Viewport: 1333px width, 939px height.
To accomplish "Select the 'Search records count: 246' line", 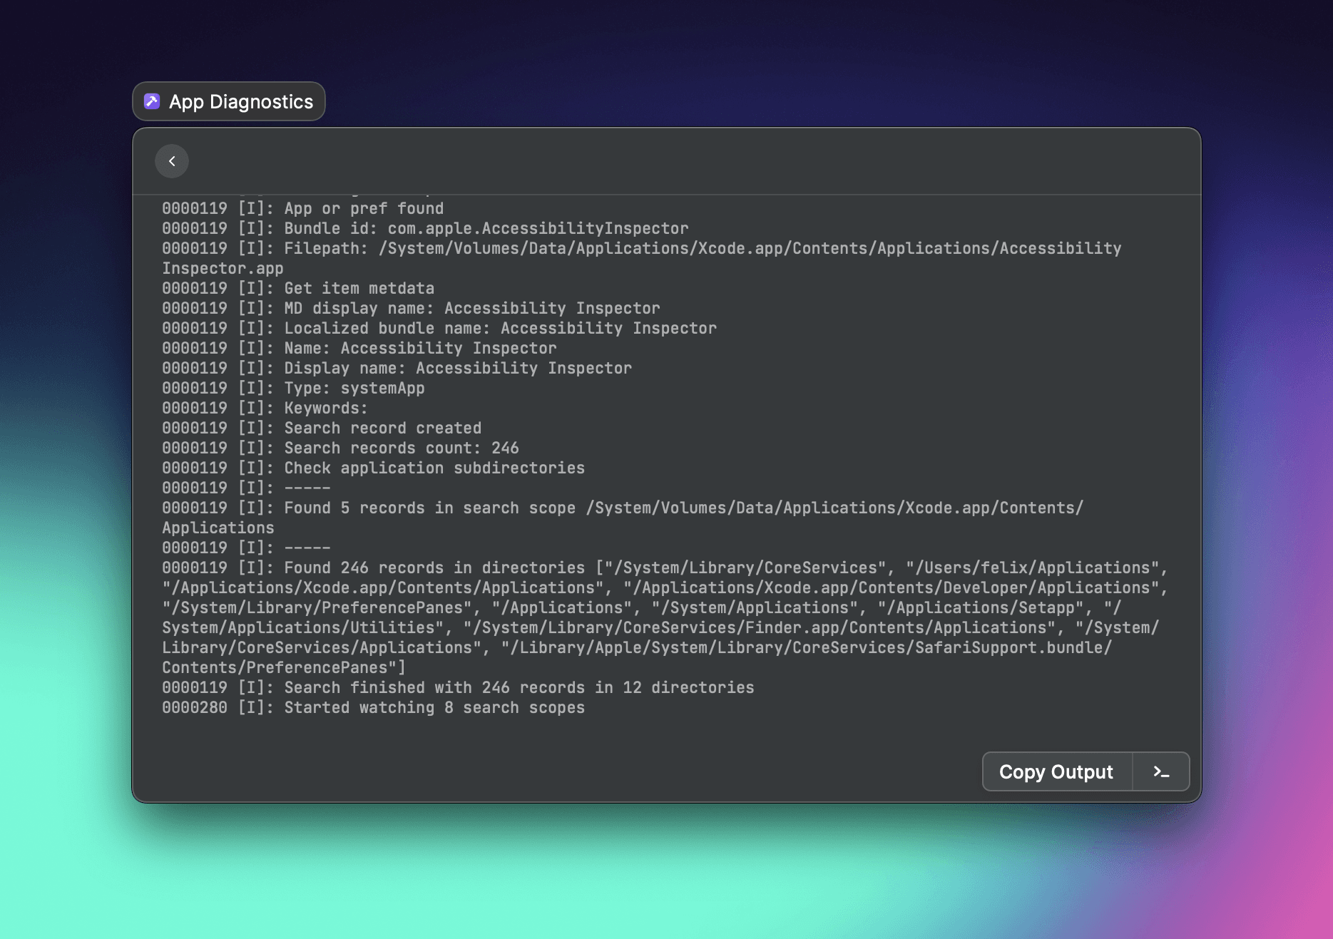I will coord(341,448).
